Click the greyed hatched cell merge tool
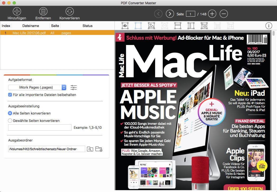Image resolution: width=277 pixels, height=192 pixels. tap(217, 26)
